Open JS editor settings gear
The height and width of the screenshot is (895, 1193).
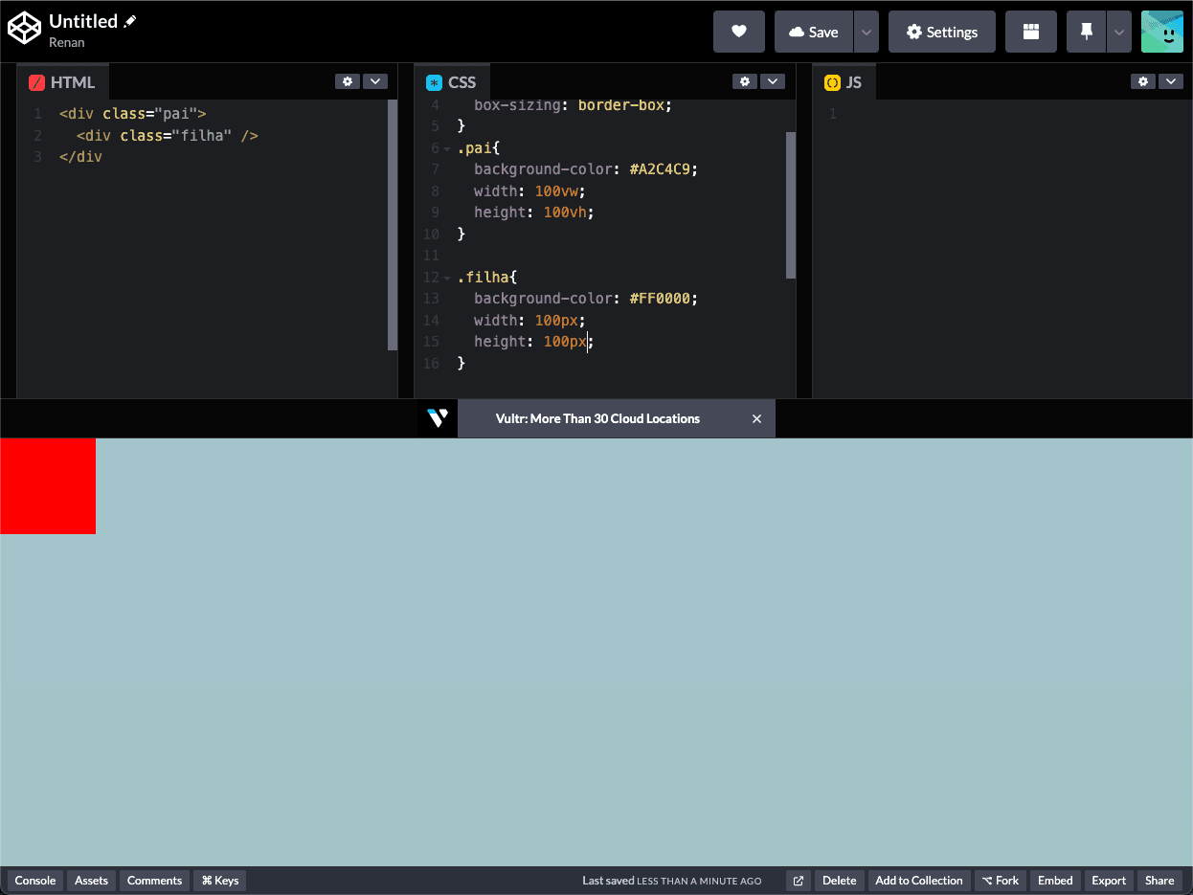1142,81
